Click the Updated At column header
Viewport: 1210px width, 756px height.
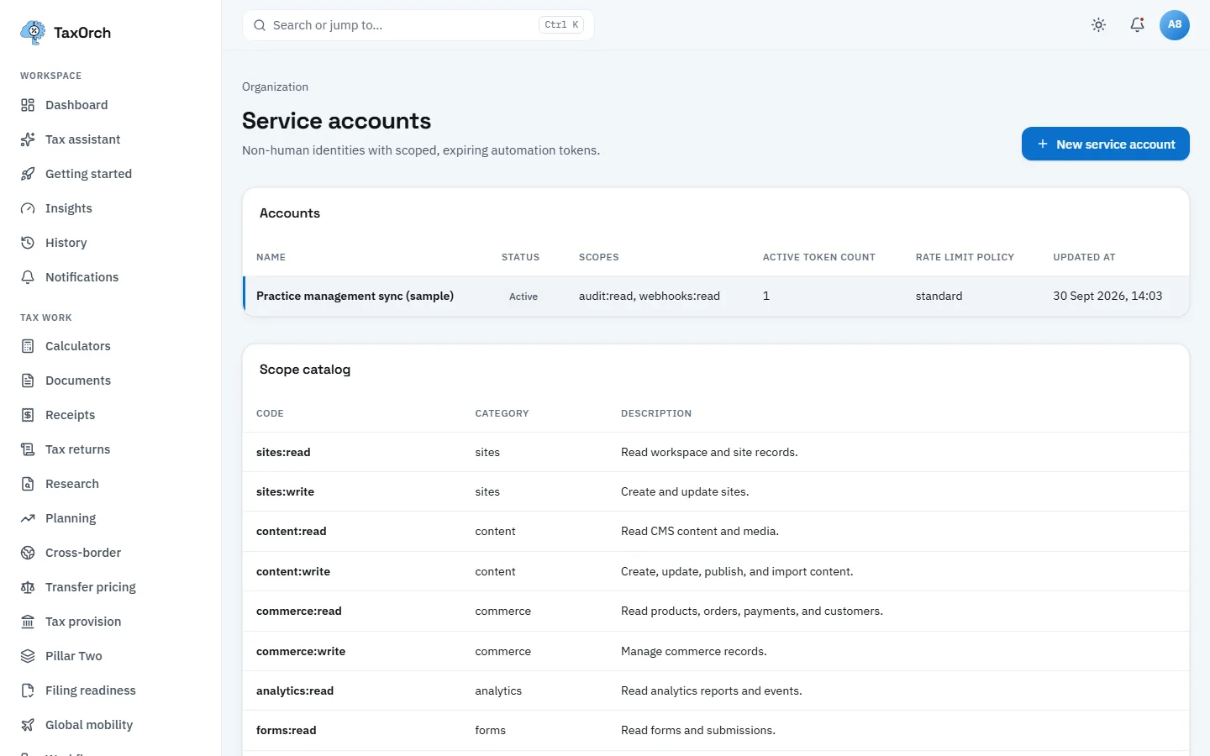[1084, 257]
